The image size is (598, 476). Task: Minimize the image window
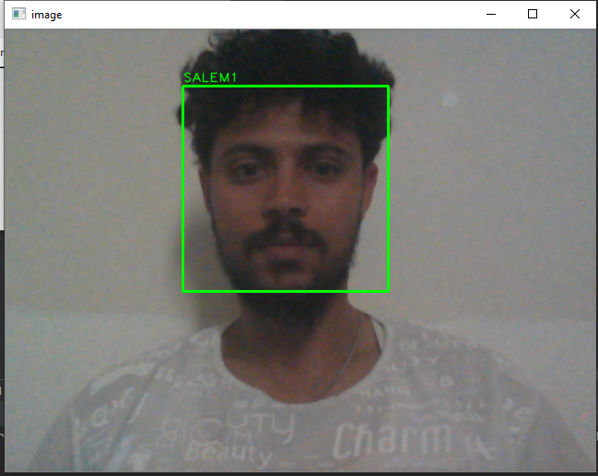(x=491, y=14)
